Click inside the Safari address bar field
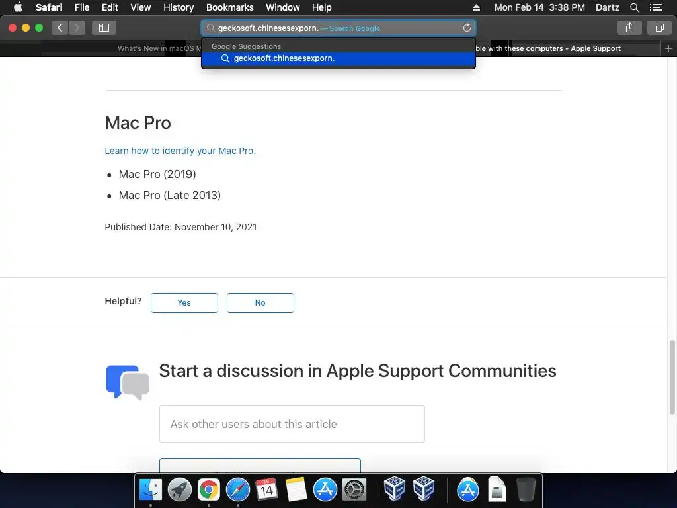 [338, 28]
